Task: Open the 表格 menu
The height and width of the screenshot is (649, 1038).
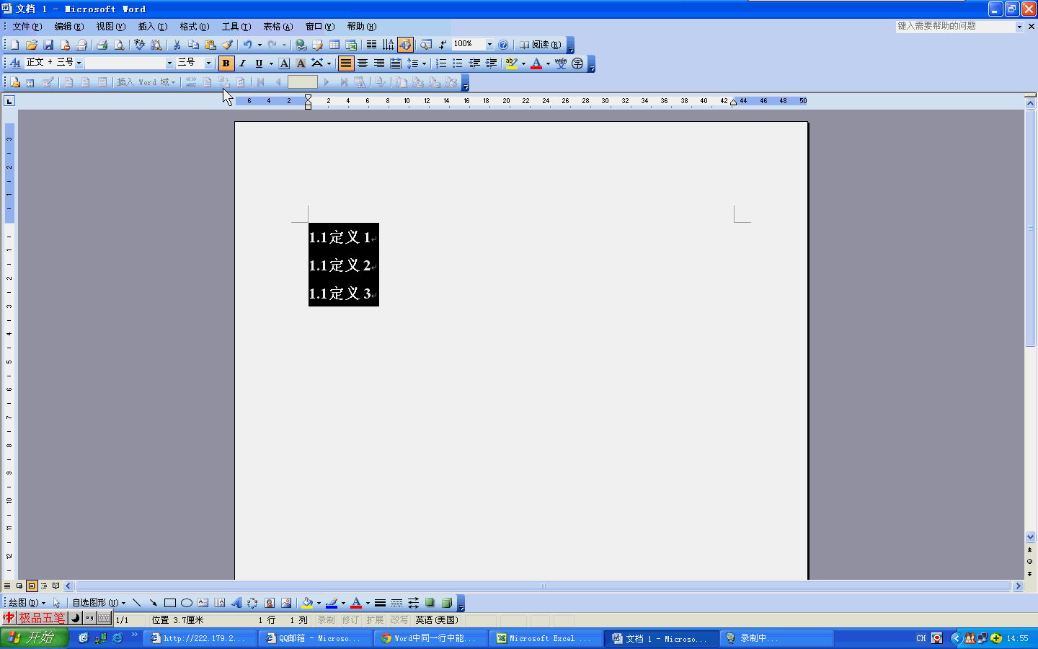Action: coord(278,27)
